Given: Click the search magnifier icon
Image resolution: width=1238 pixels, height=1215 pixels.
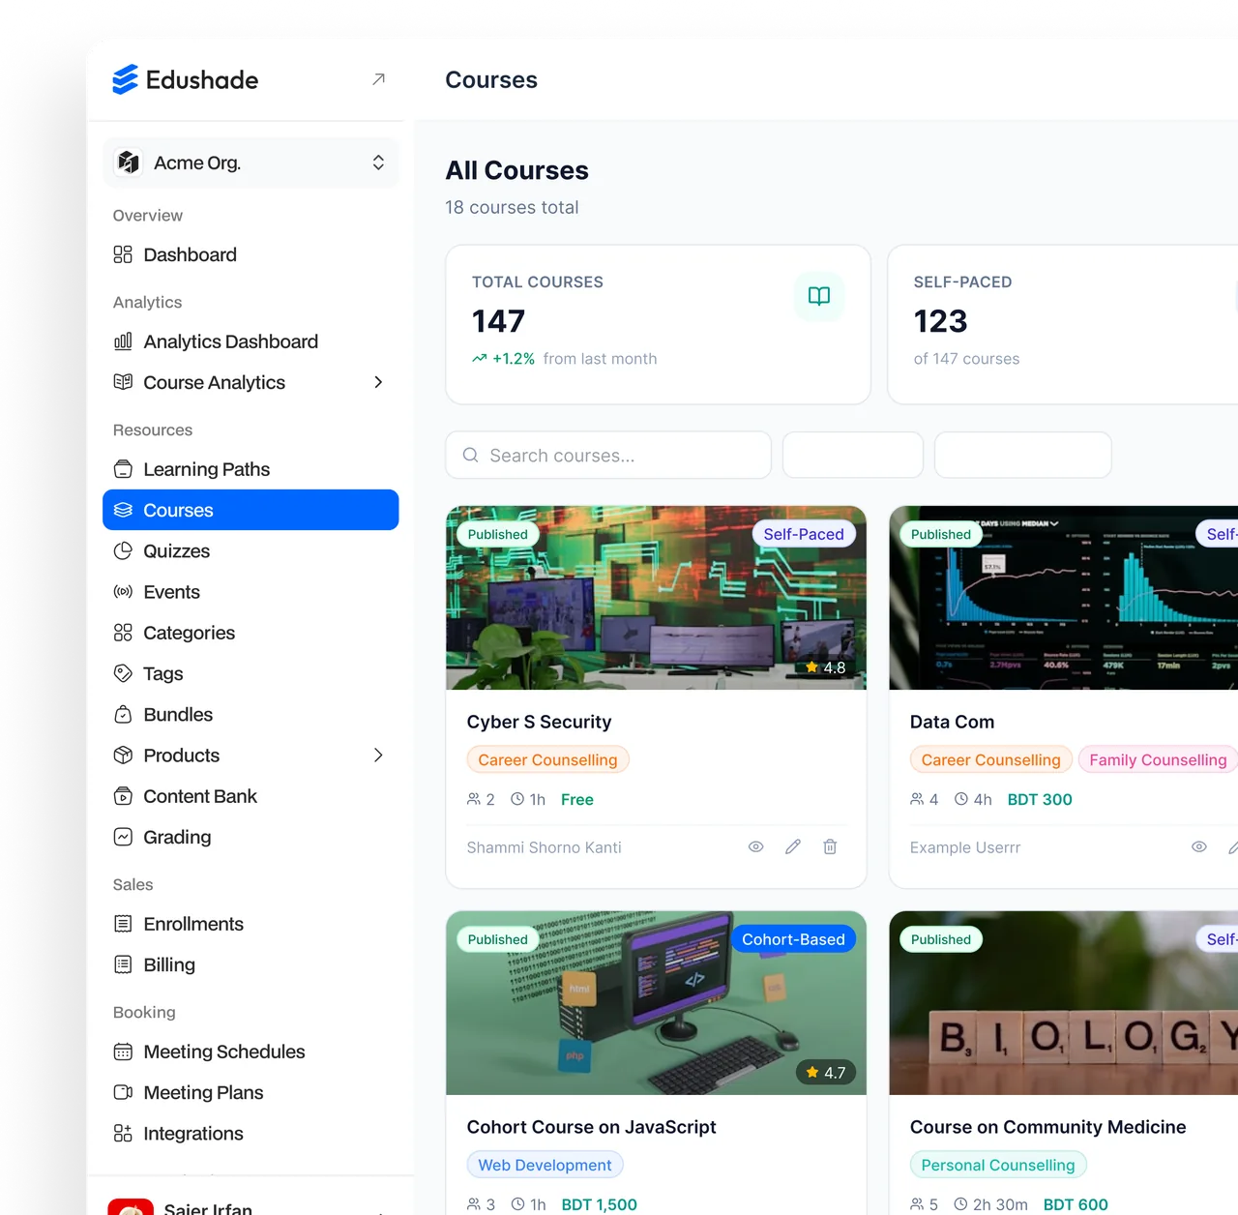Looking at the screenshot, I should 470,455.
